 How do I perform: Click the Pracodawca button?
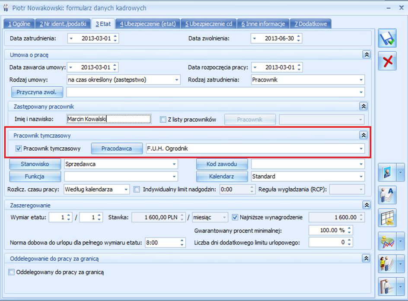tap(117, 149)
